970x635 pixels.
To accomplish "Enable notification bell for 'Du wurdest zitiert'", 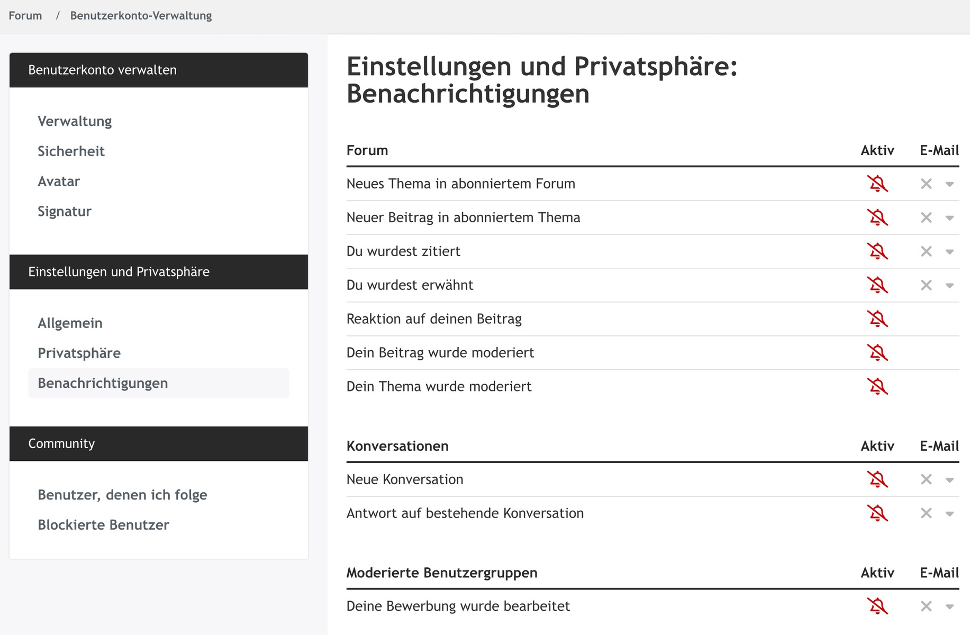I will pyautogui.click(x=877, y=251).
